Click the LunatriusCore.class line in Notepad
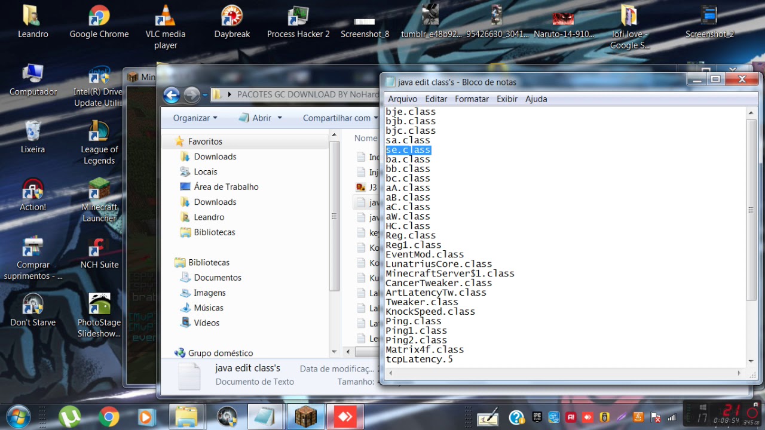The height and width of the screenshot is (430, 765). (439, 264)
